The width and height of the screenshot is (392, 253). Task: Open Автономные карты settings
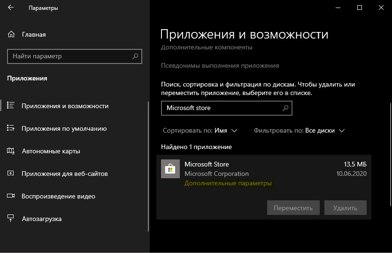point(51,151)
